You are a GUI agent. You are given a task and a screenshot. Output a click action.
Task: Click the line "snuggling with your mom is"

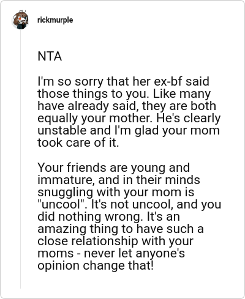coord(116,193)
